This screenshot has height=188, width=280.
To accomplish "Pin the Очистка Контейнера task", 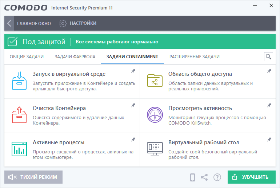I will [x=133, y=105].
